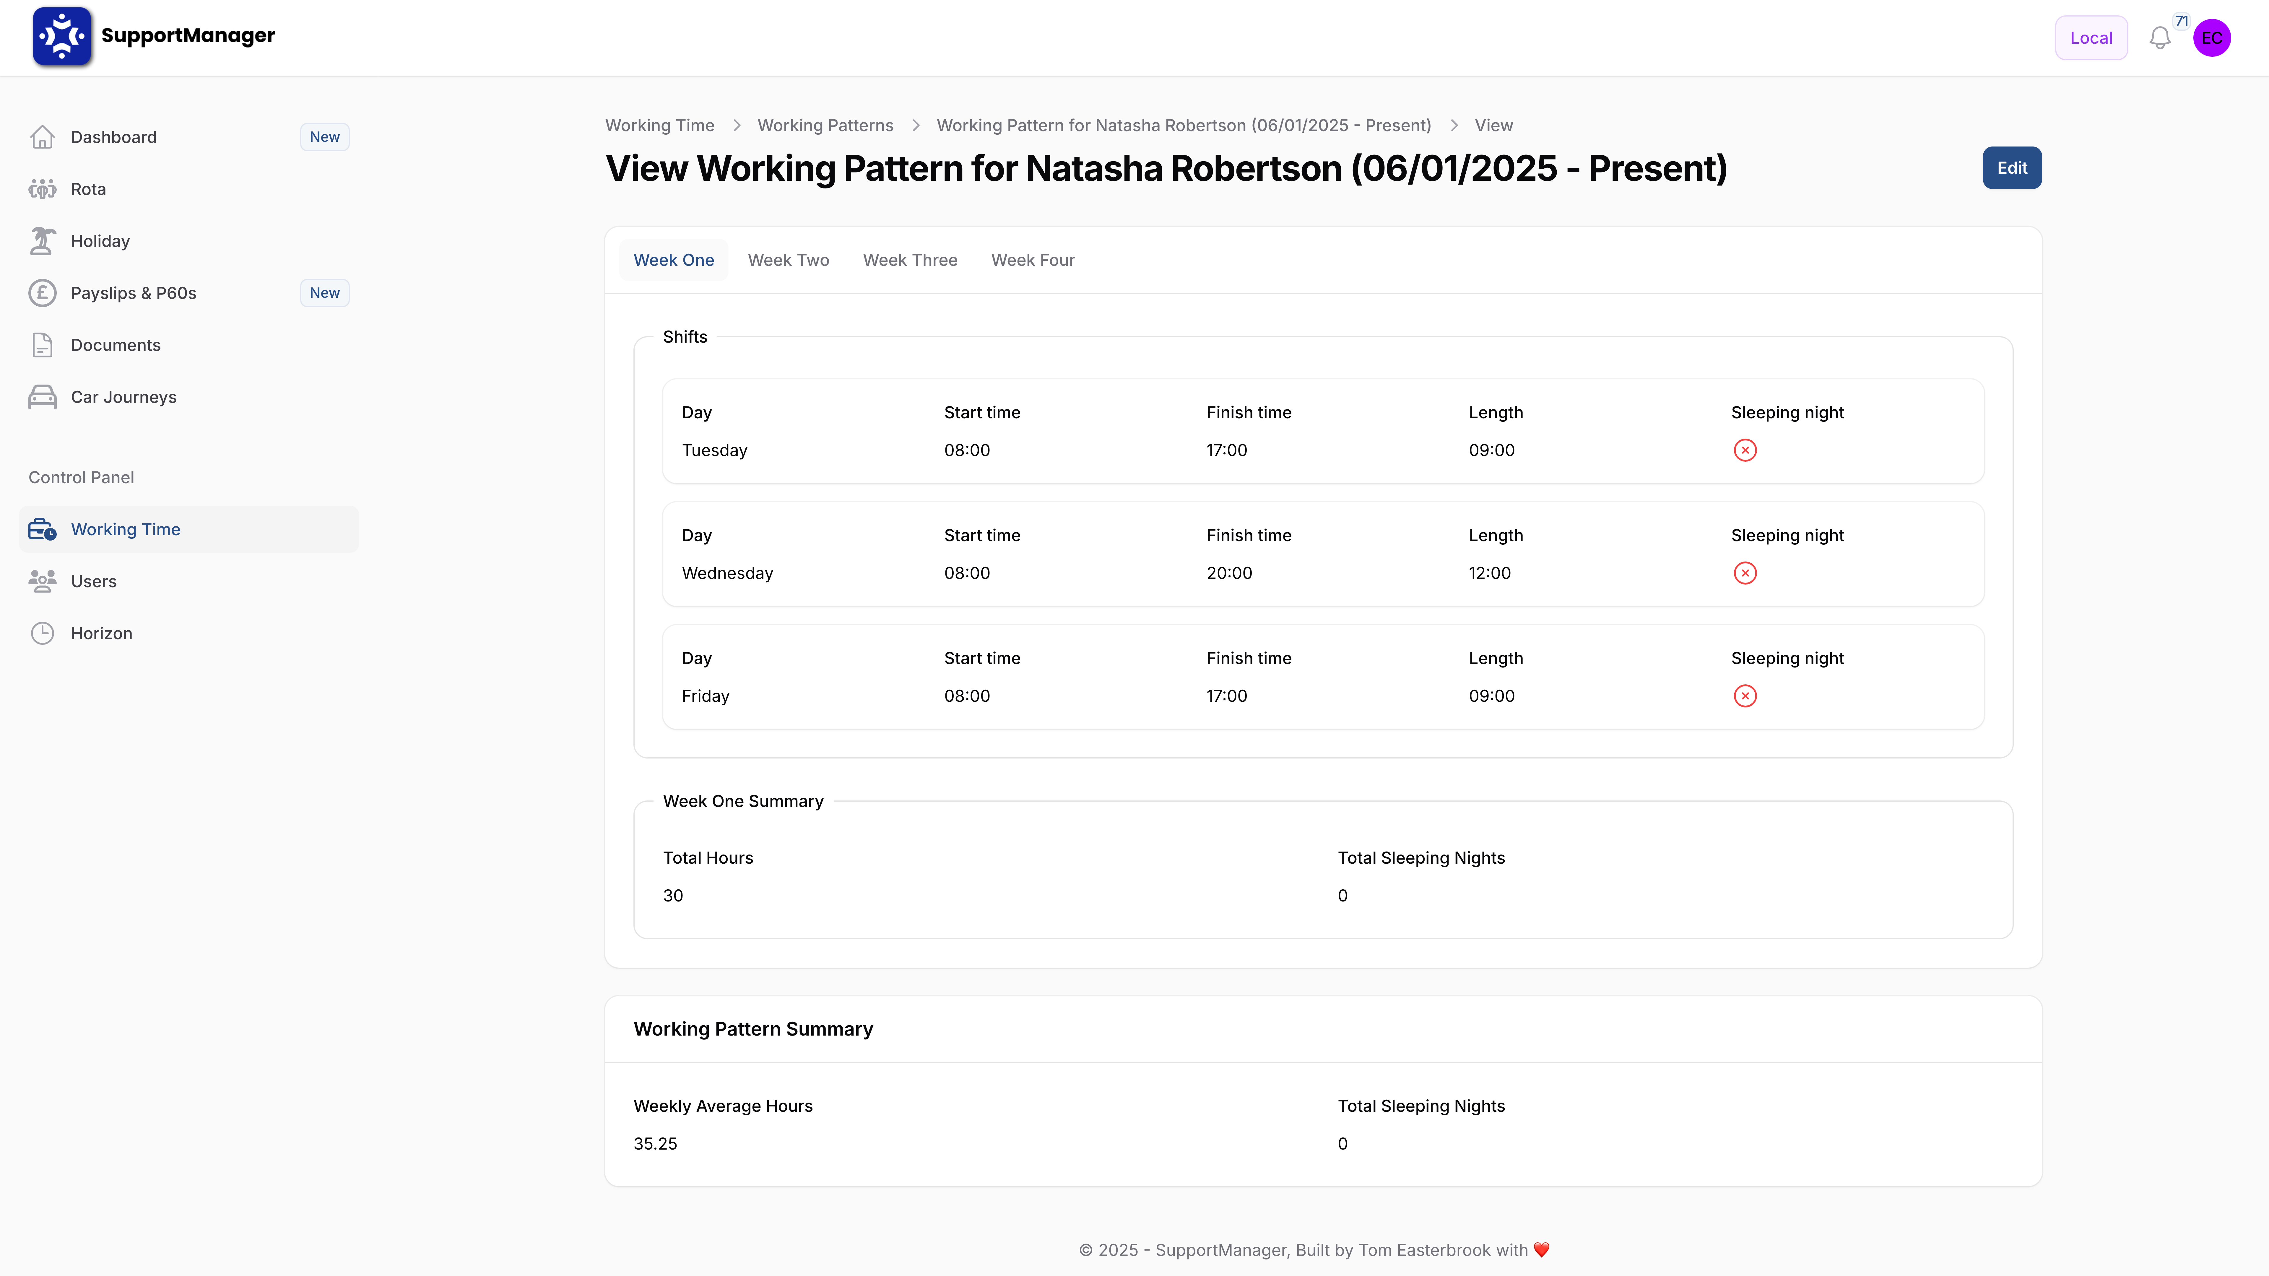Click Tuesday's start time 08:00
Image resolution: width=2269 pixels, height=1276 pixels.
pos(967,450)
